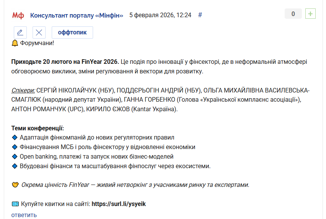Reply to the post via ответить
This screenshot has width=326, height=219.
pos(24,215)
